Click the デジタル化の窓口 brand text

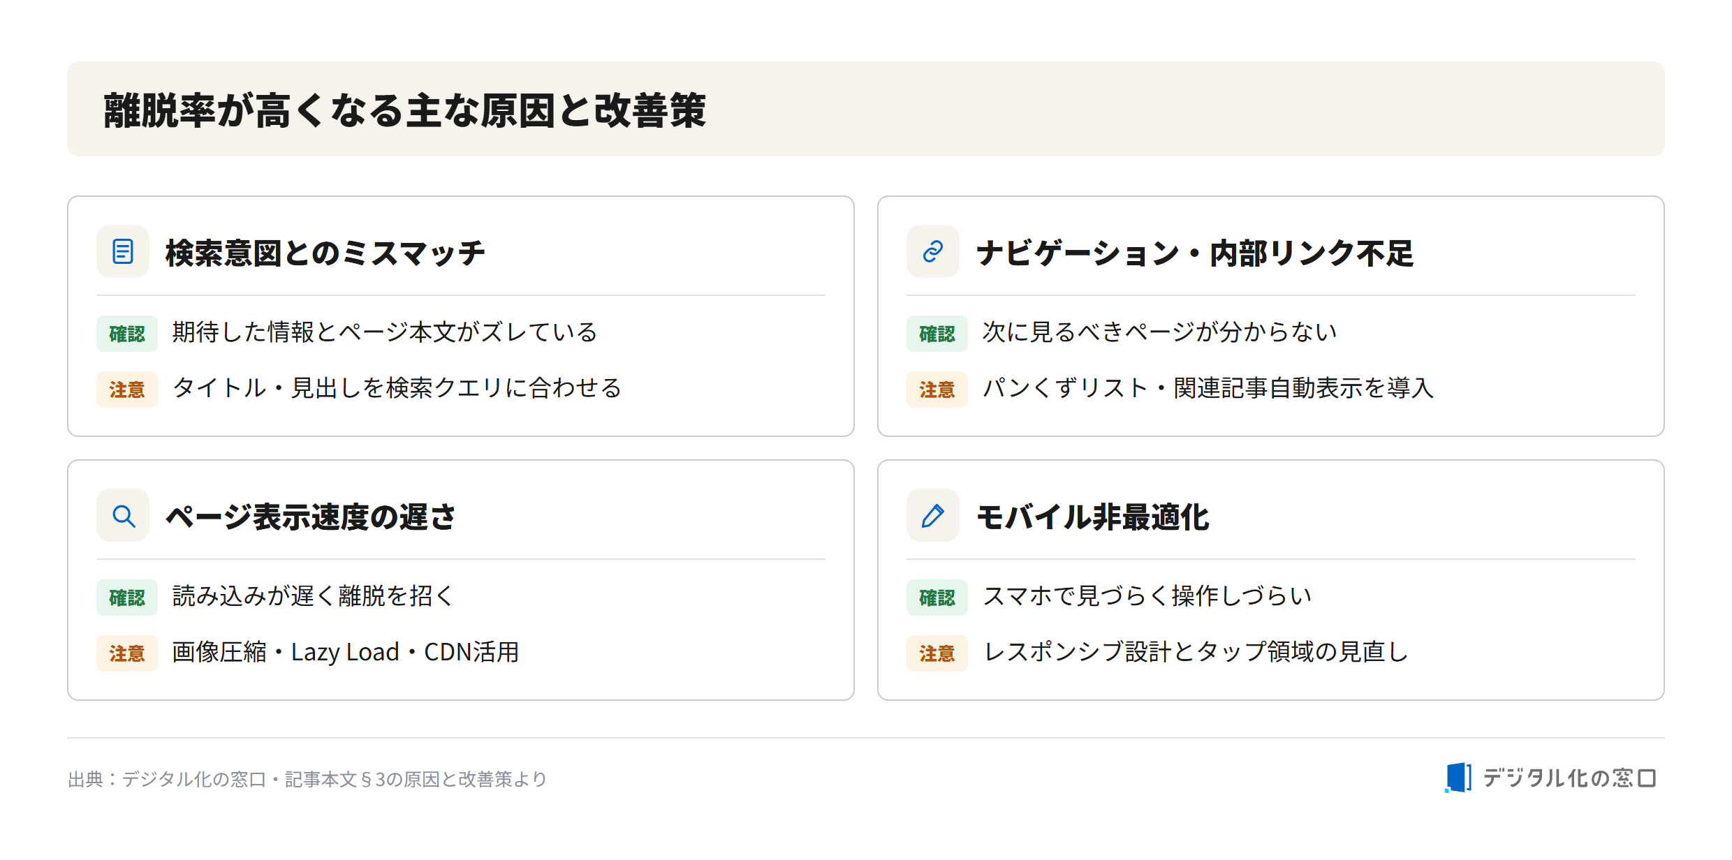pos(1570,778)
